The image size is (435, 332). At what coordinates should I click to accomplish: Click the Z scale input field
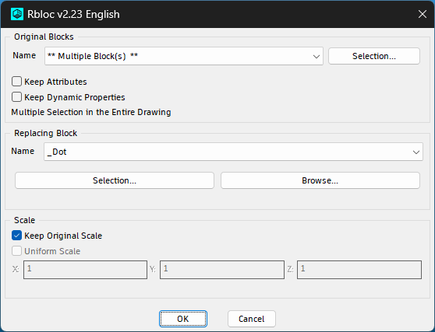click(x=359, y=270)
